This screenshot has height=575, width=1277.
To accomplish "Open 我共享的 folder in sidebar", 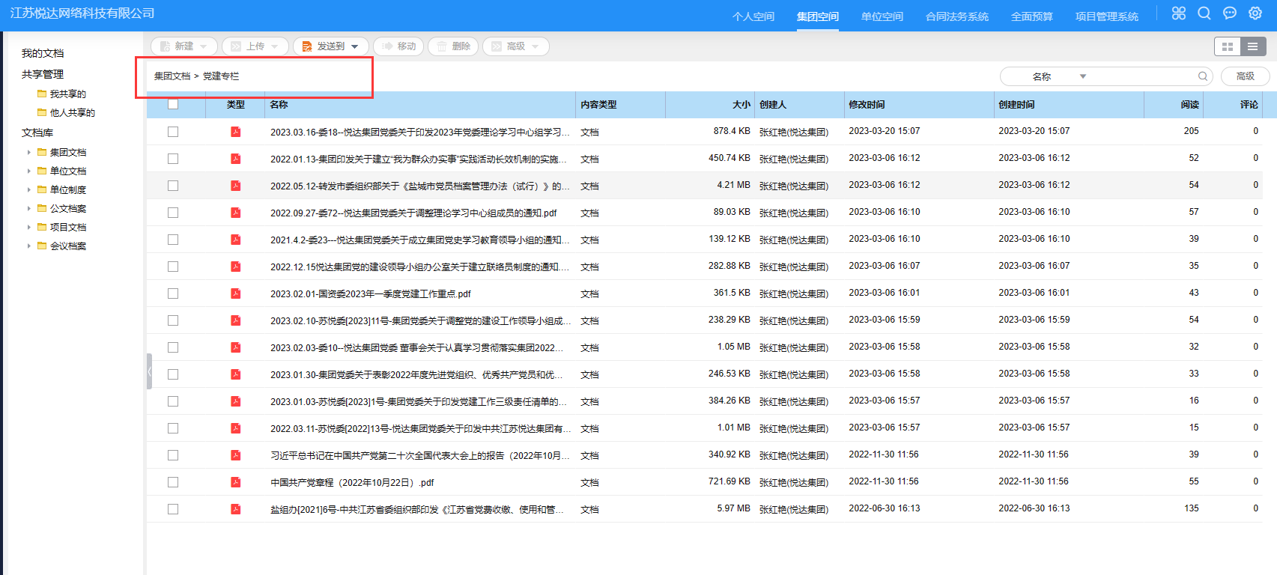I will click(x=67, y=94).
